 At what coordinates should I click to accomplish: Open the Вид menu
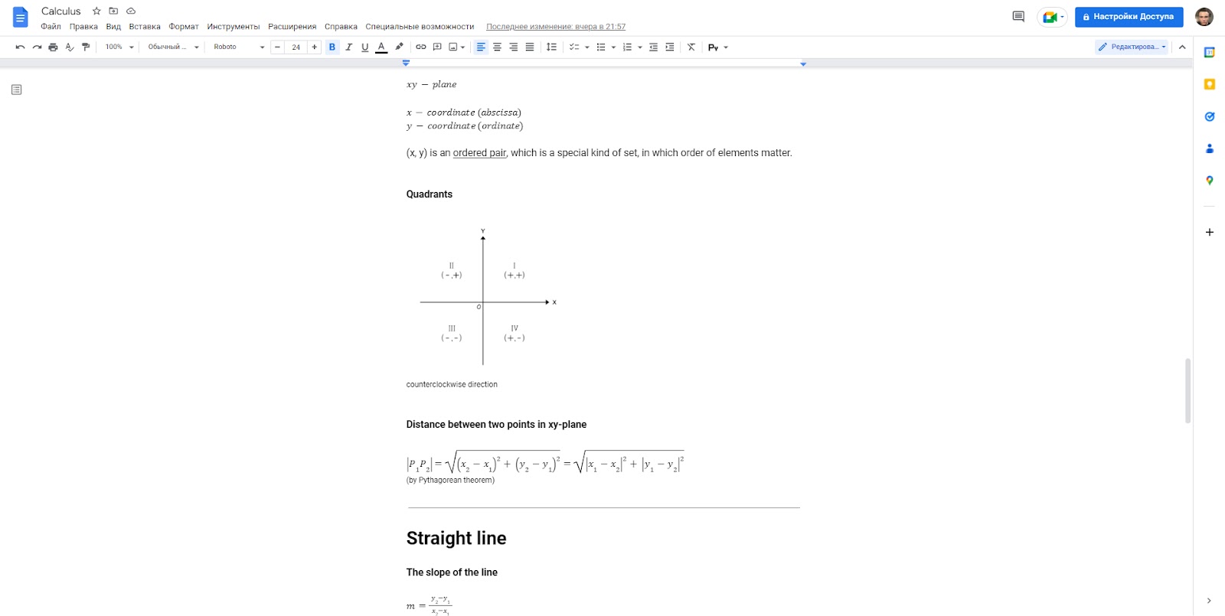click(x=113, y=27)
